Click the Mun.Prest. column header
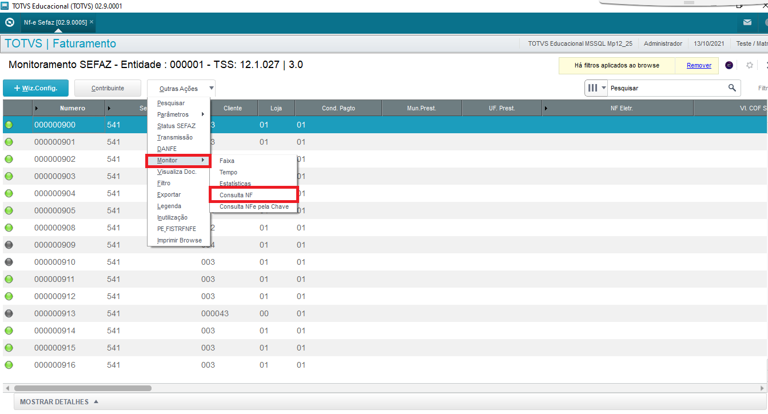Viewport: 768px width, 414px height. click(x=421, y=108)
